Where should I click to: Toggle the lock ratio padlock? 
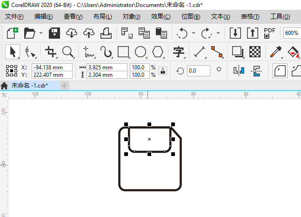point(163,71)
